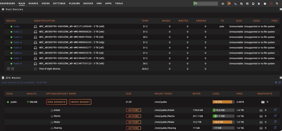The width and height of the screenshot is (282, 131).
Task: Open the Users tab
Action: pyautogui.click(x=45, y=3)
